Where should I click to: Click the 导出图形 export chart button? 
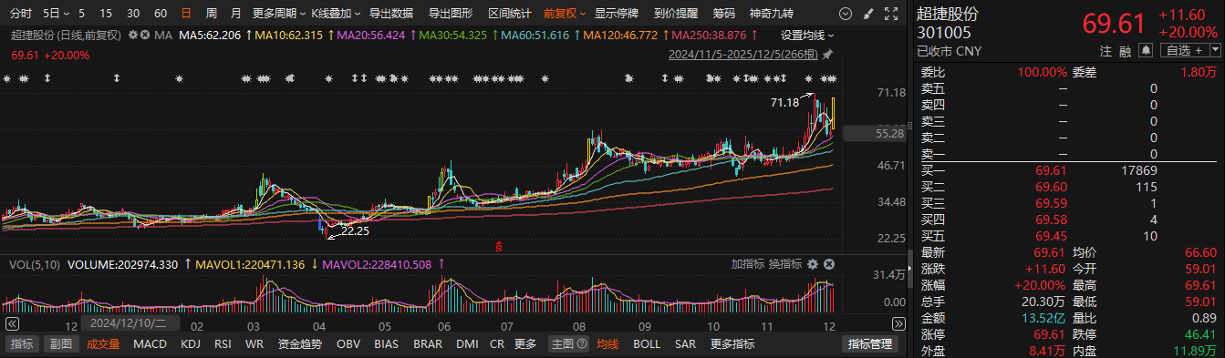pos(451,14)
